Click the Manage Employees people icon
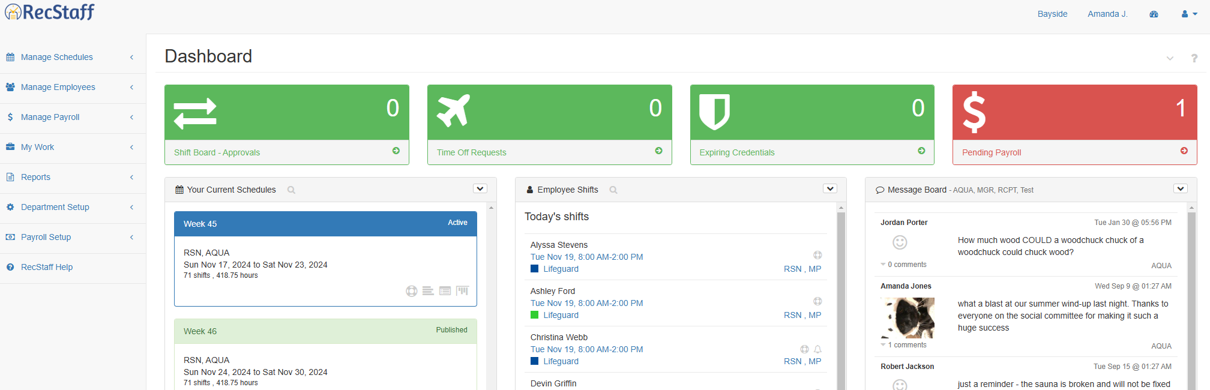This screenshot has width=1210, height=390. click(x=10, y=87)
